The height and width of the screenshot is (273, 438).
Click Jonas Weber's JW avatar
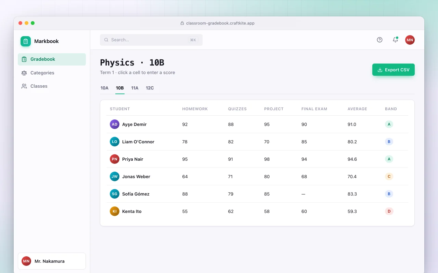115,176
